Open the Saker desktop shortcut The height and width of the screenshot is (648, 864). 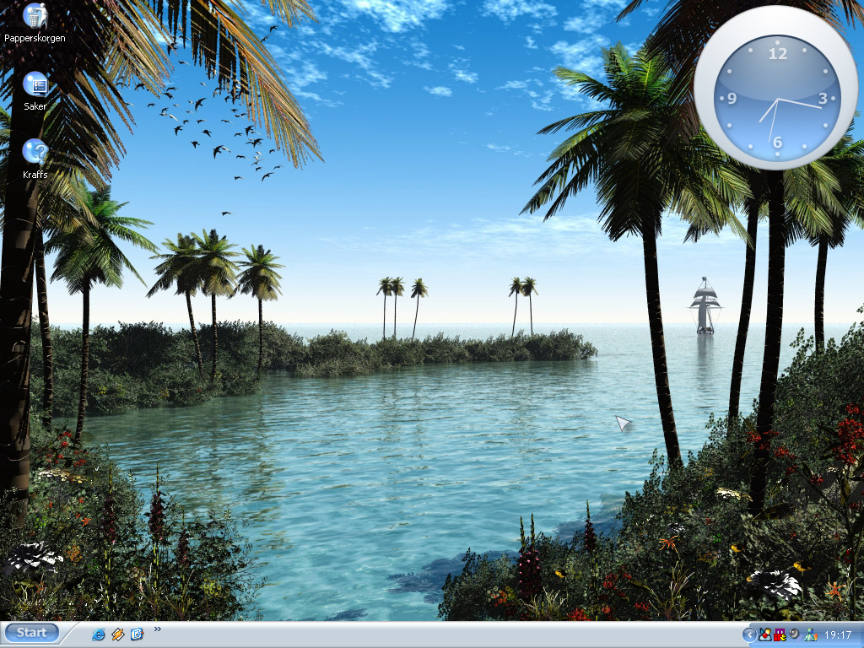click(35, 84)
